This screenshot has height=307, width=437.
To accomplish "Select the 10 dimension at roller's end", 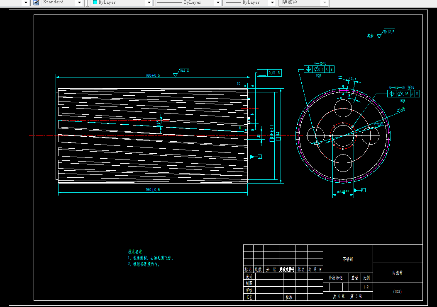I will (x=239, y=84).
